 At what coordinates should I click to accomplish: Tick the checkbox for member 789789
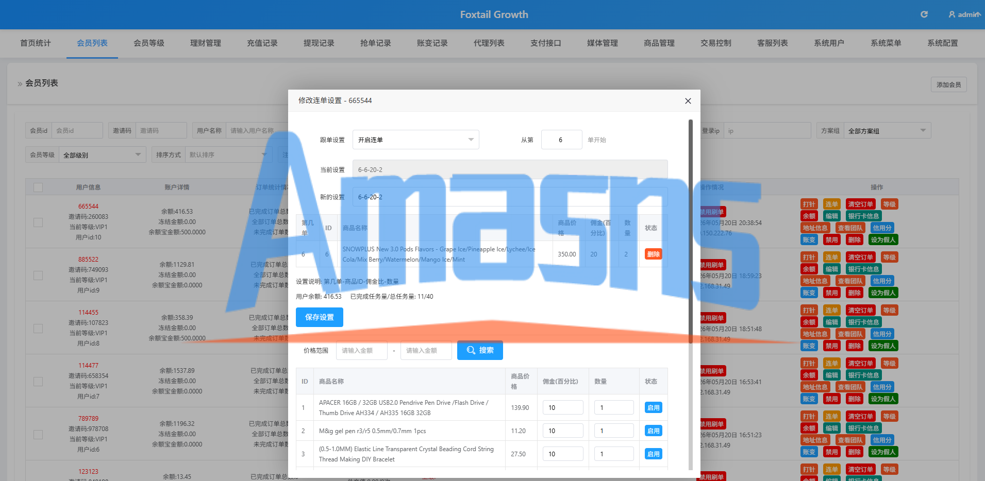click(x=38, y=434)
